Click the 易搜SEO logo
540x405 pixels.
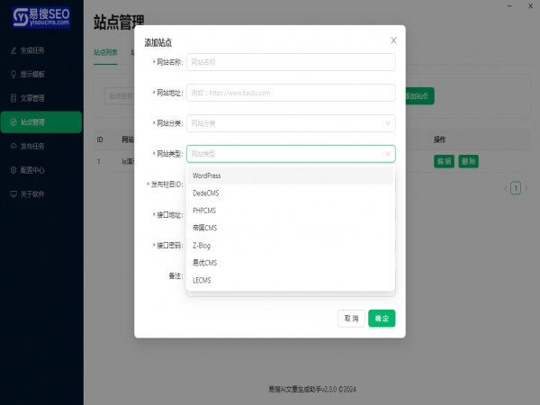pos(41,17)
